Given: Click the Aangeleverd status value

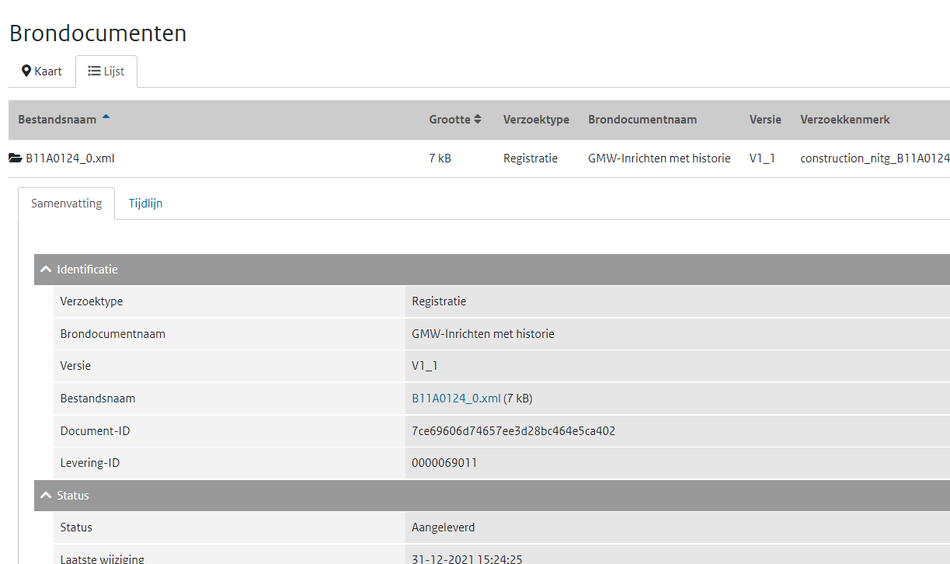Looking at the screenshot, I should coord(443,527).
